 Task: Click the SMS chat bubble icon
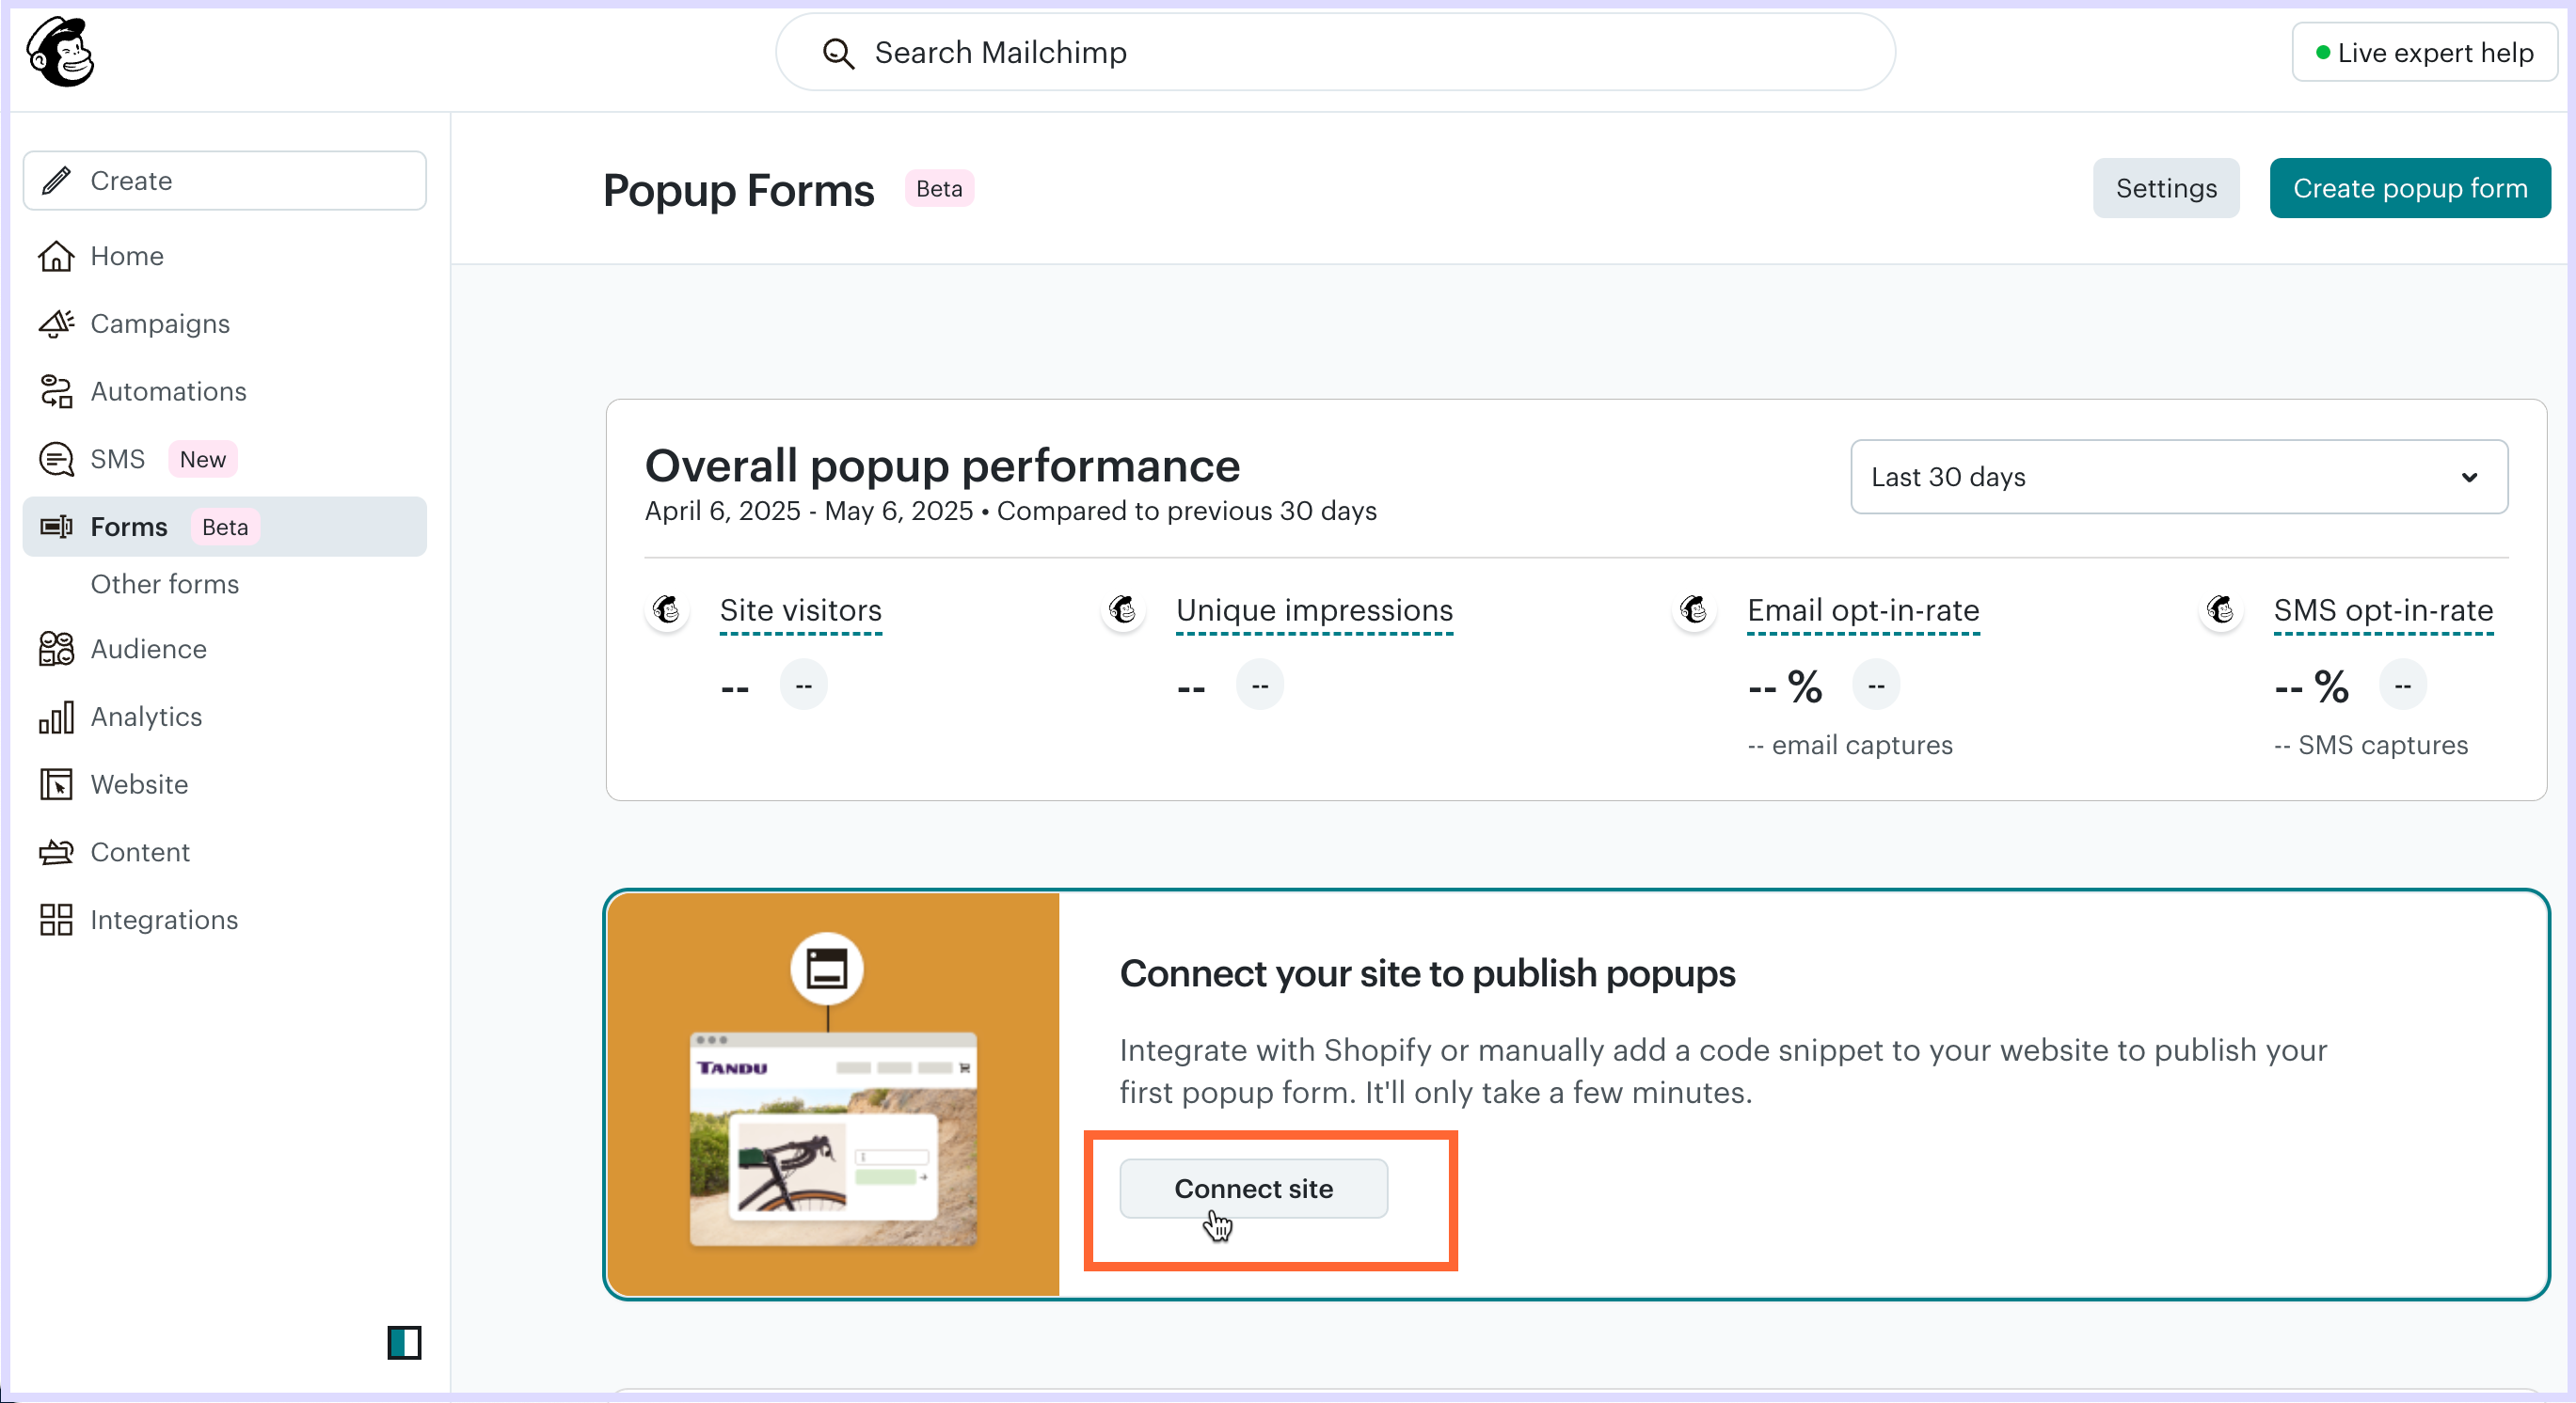click(x=56, y=460)
